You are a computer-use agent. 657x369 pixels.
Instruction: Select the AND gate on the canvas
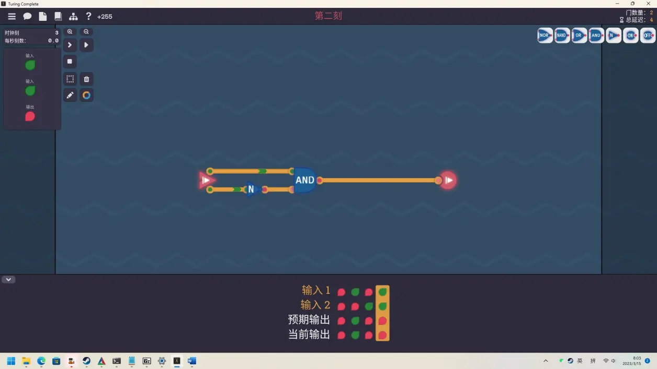click(304, 180)
